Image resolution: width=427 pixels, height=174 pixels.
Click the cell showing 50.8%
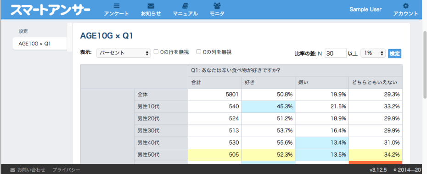pos(269,95)
